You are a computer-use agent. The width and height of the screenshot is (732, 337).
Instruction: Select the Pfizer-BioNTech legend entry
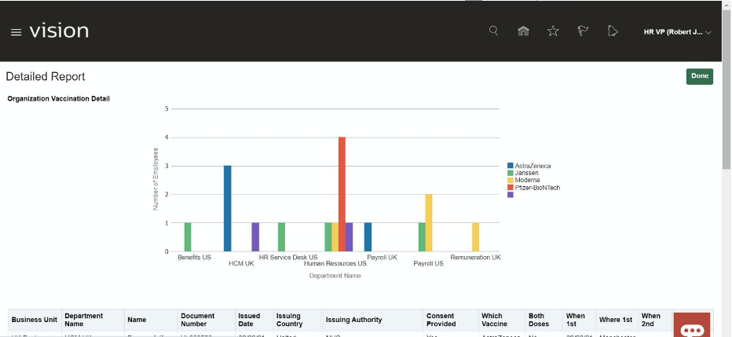point(537,188)
